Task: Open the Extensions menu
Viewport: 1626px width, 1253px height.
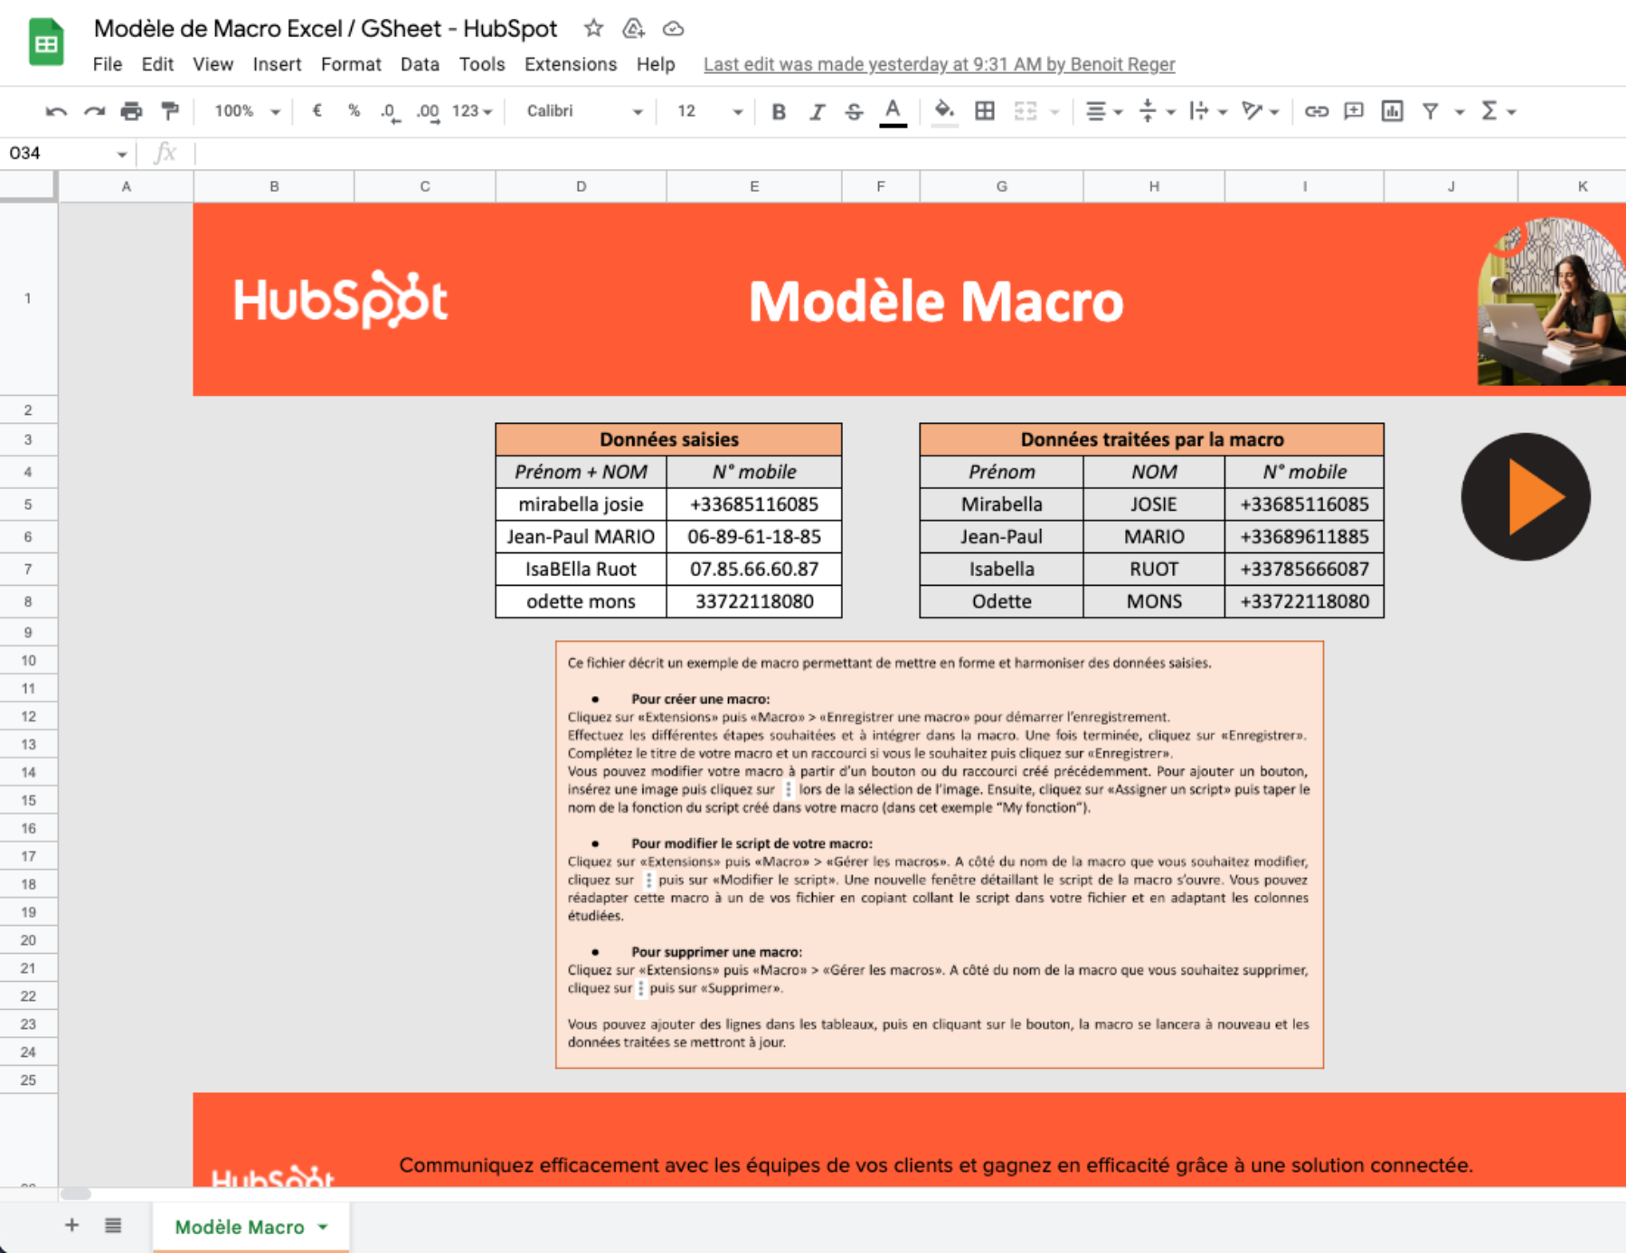Action: coord(571,64)
